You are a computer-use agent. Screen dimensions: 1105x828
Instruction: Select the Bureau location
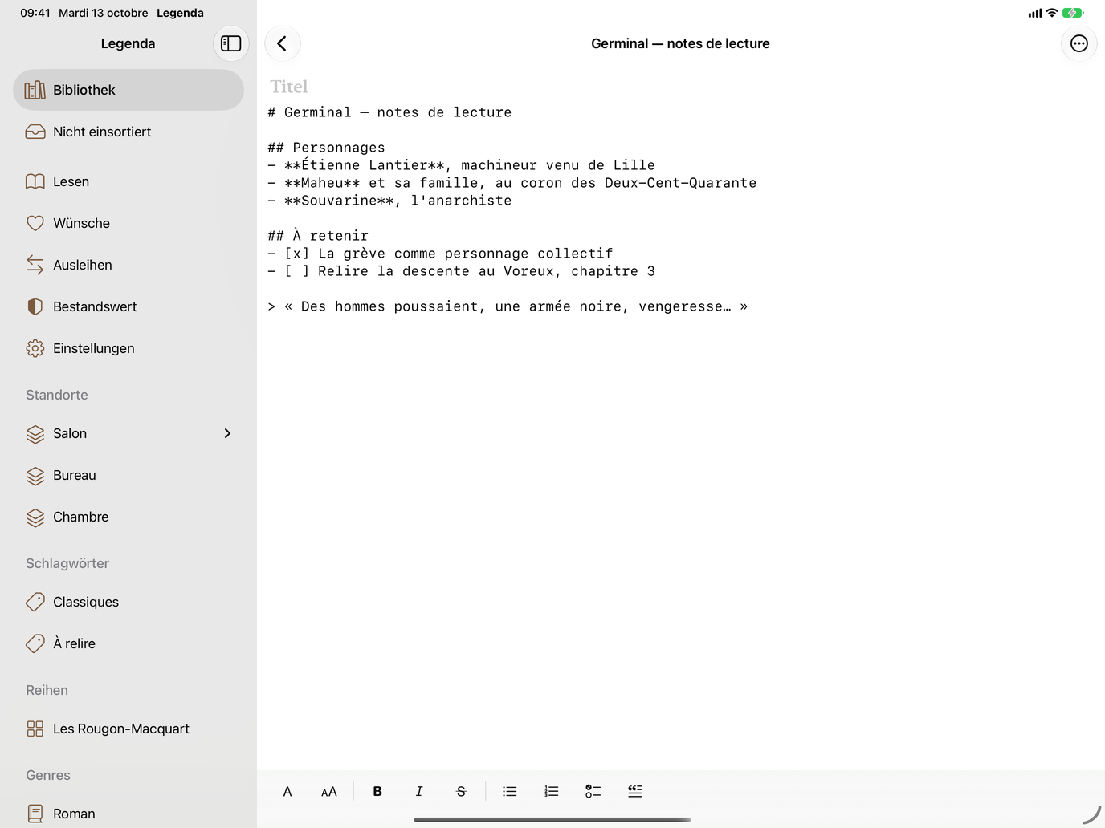click(128, 475)
